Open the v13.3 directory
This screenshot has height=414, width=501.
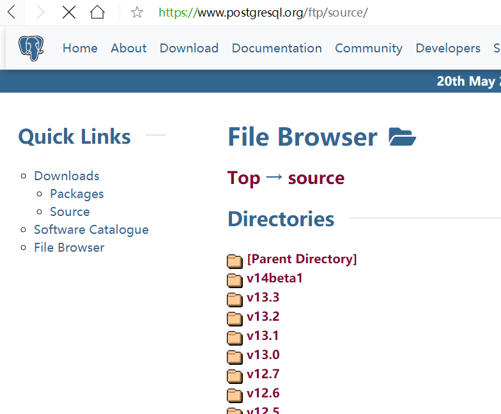[263, 298]
